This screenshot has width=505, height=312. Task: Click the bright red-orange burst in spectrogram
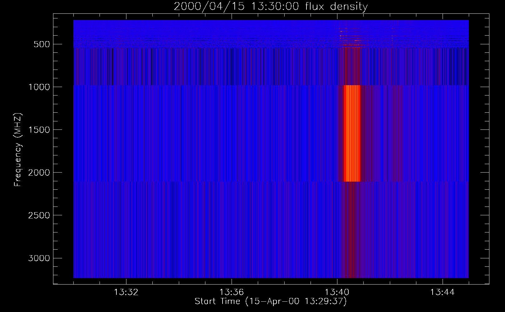(x=352, y=133)
